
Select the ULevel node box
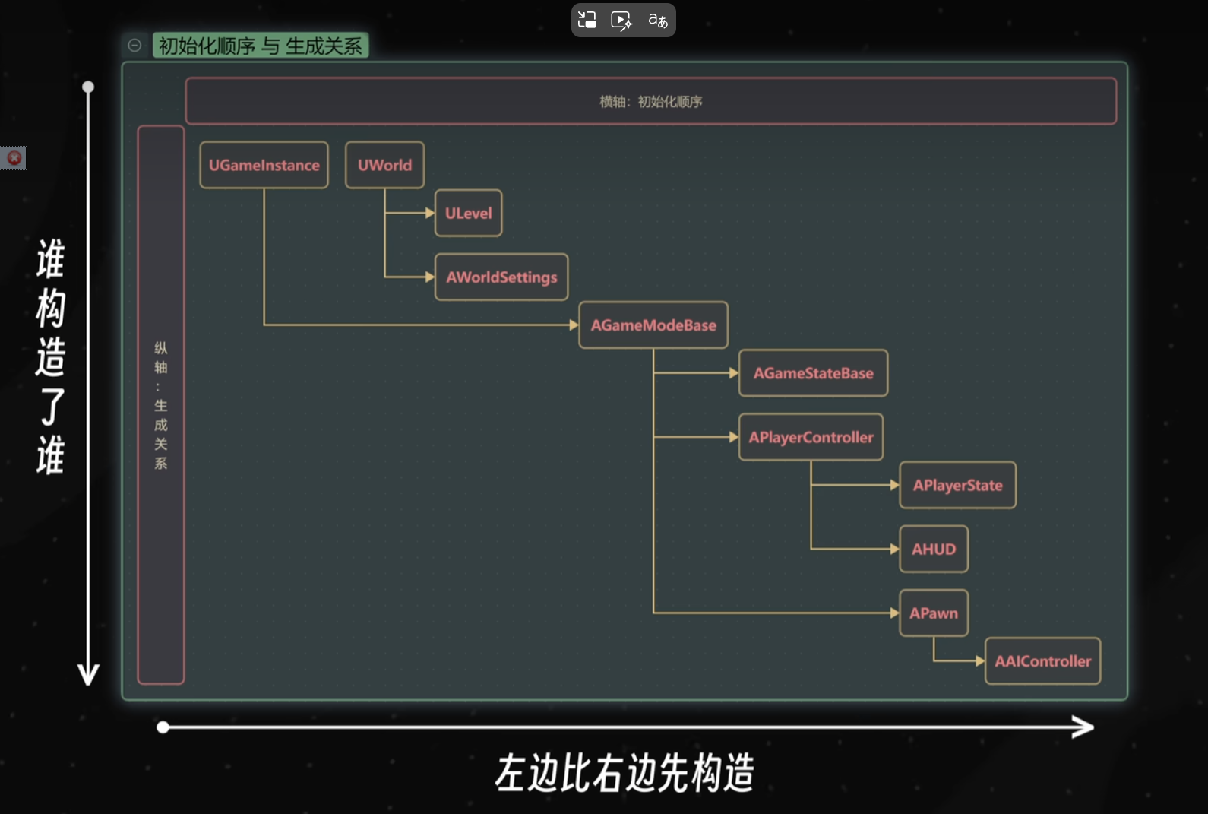468,214
